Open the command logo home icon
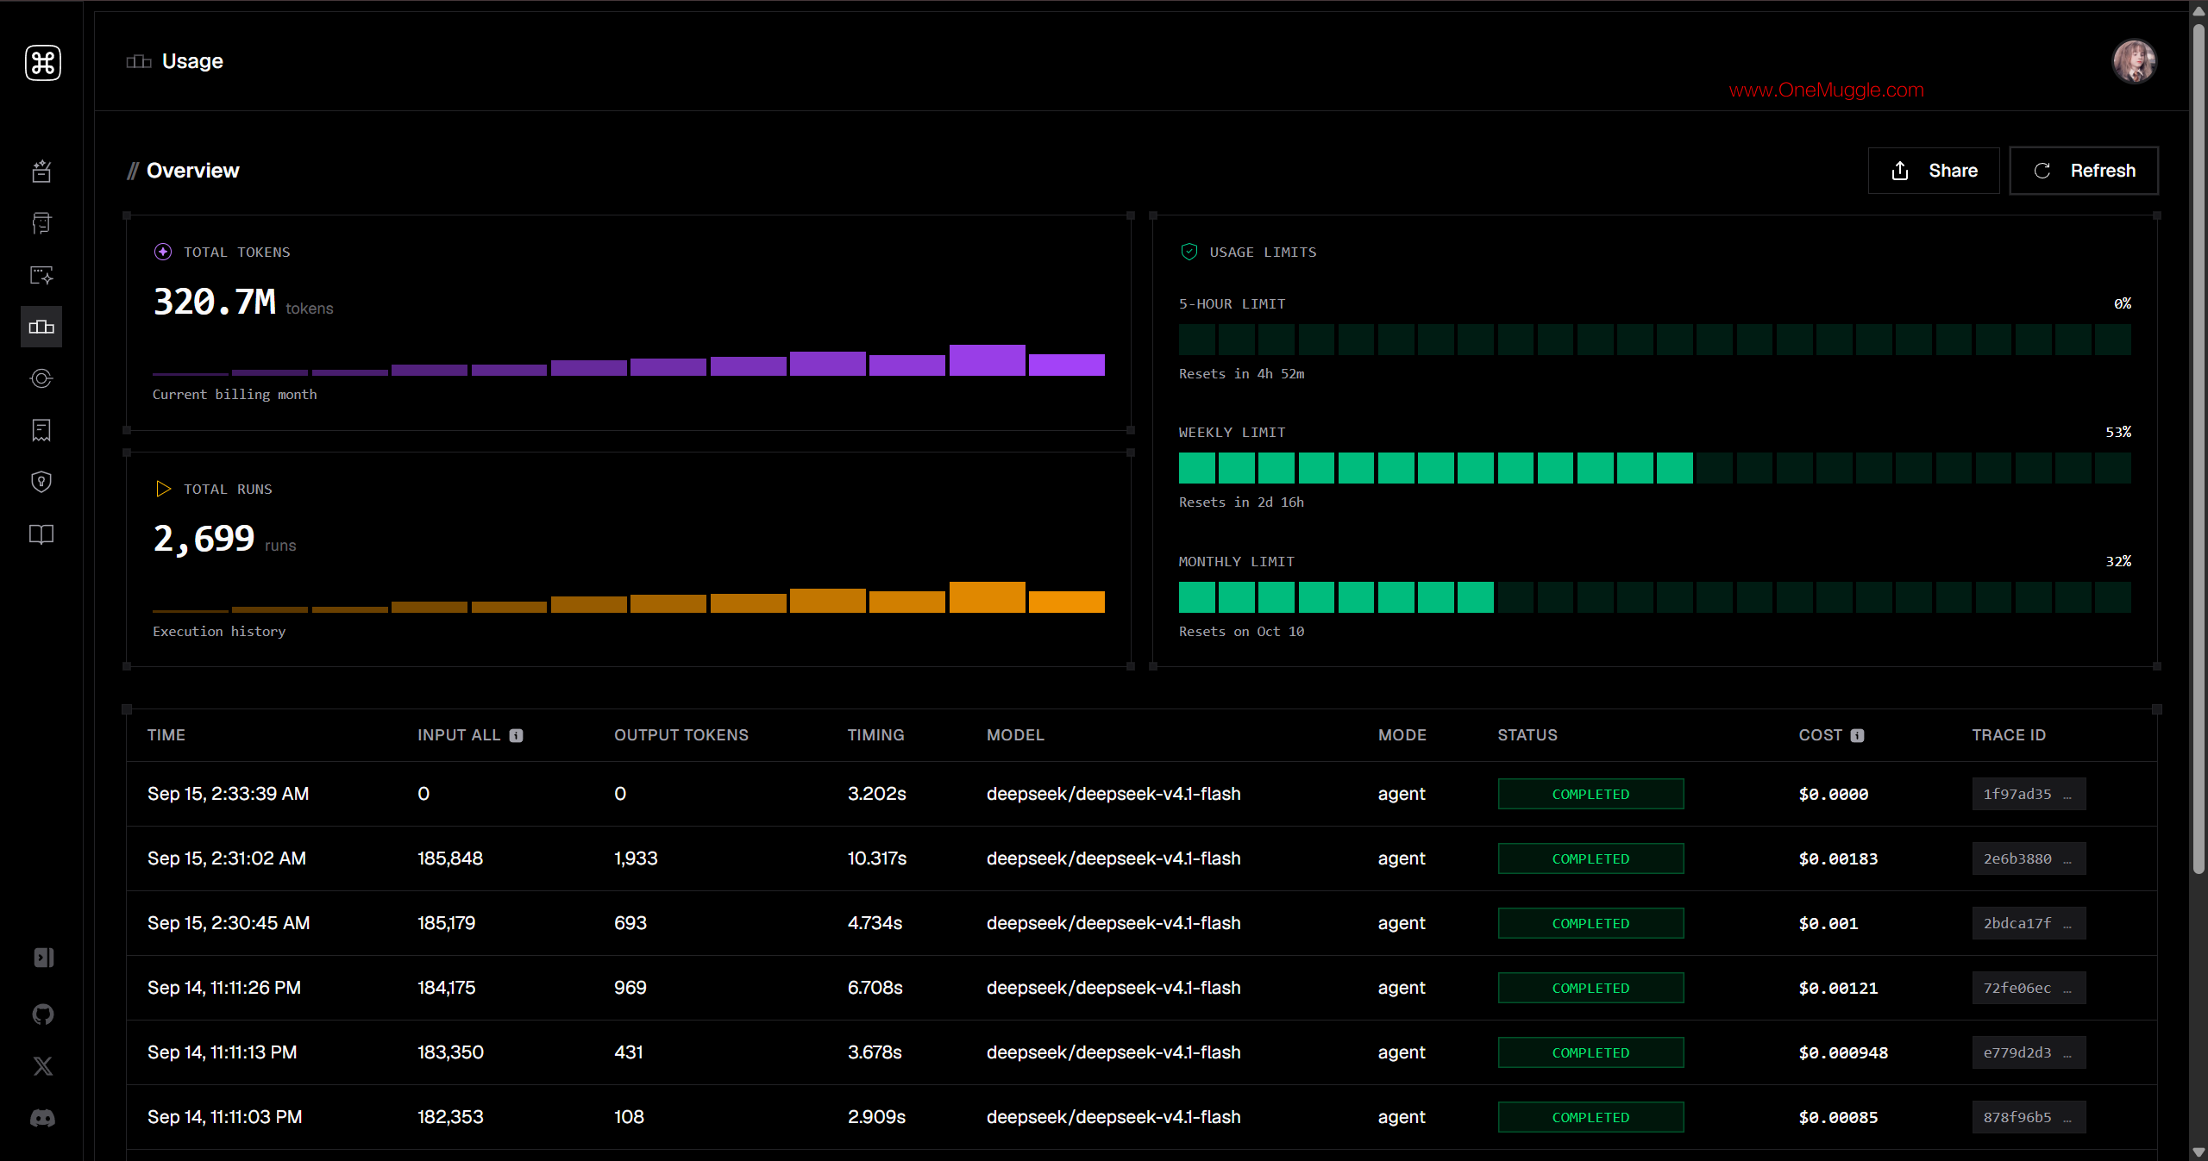This screenshot has width=2208, height=1161. coord(42,63)
